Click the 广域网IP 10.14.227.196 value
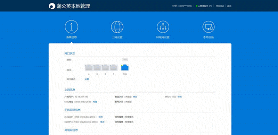This screenshot has height=135, width=278. tap(81, 97)
